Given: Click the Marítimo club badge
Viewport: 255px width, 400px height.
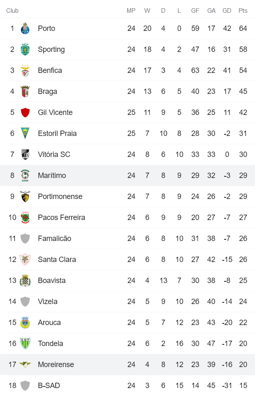Looking at the screenshot, I should [25, 175].
